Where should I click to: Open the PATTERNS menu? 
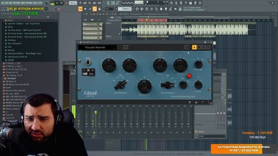(17, 3)
